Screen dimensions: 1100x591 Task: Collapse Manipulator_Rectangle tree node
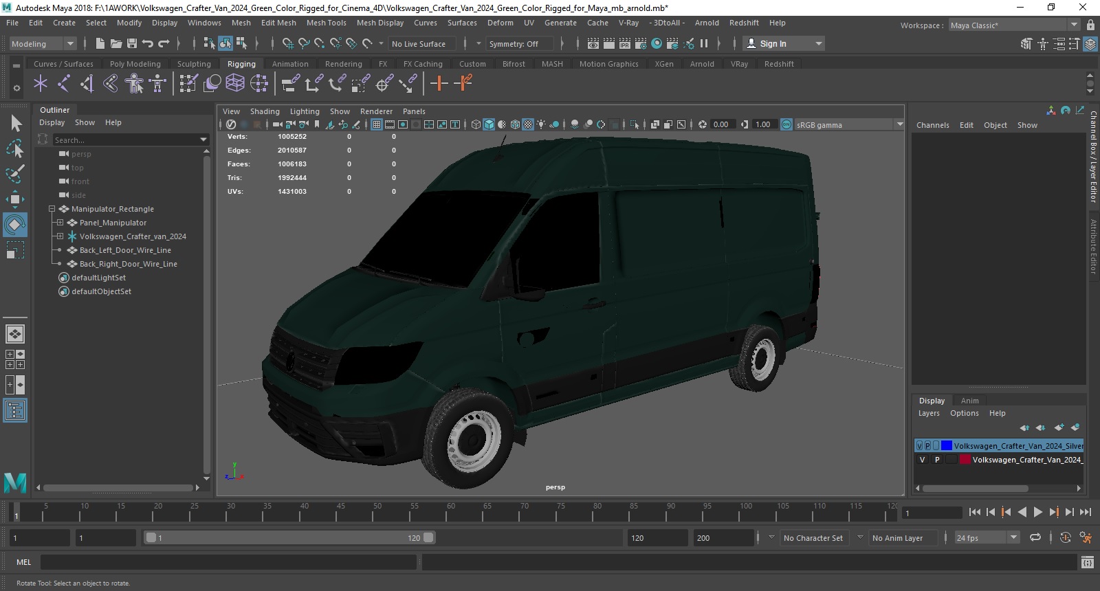[52, 209]
